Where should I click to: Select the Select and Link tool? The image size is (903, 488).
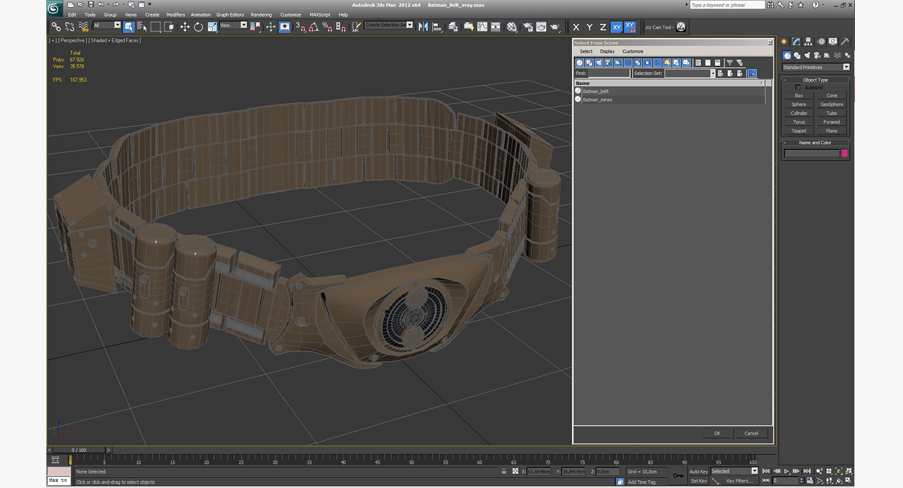56,27
